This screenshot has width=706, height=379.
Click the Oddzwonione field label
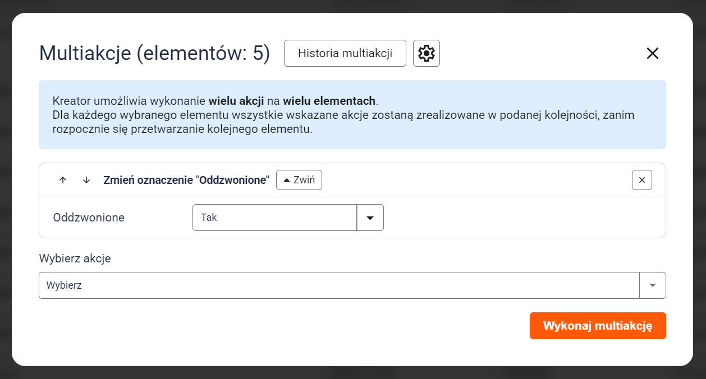pyautogui.click(x=89, y=218)
